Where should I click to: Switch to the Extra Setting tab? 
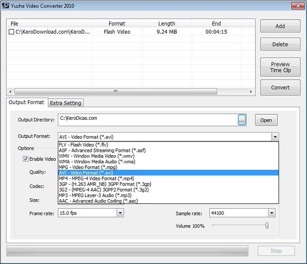click(66, 103)
